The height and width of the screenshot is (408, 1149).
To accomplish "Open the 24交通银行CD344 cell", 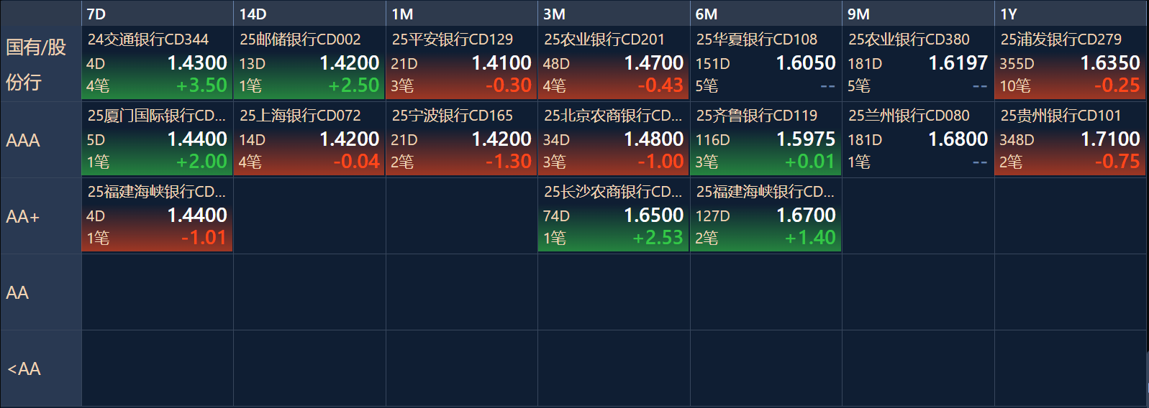I will coord(157,63).
